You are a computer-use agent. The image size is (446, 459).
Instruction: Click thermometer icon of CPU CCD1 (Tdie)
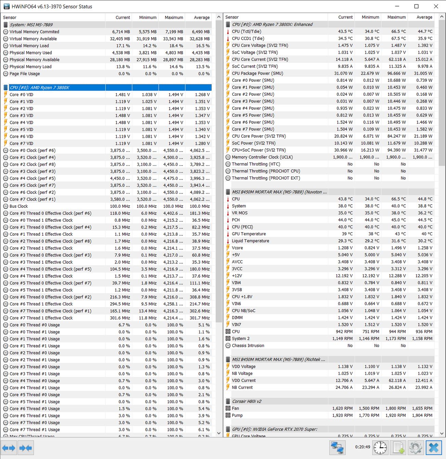coord(228,38)
